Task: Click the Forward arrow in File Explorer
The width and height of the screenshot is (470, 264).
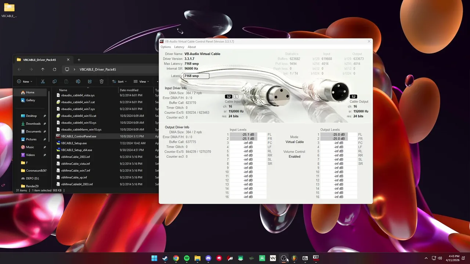Action: [31, 69]
